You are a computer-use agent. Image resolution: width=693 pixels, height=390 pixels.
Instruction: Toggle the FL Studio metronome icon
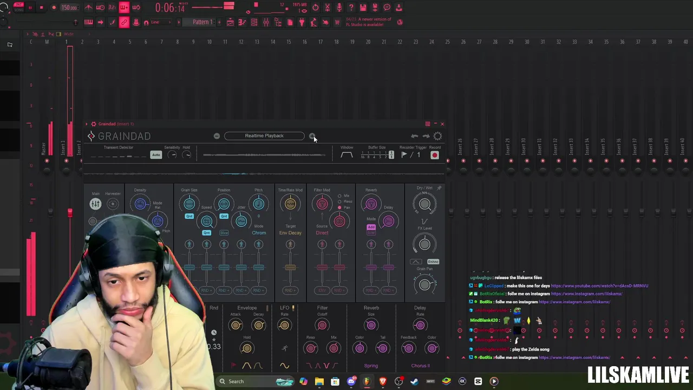pos(89,8)
